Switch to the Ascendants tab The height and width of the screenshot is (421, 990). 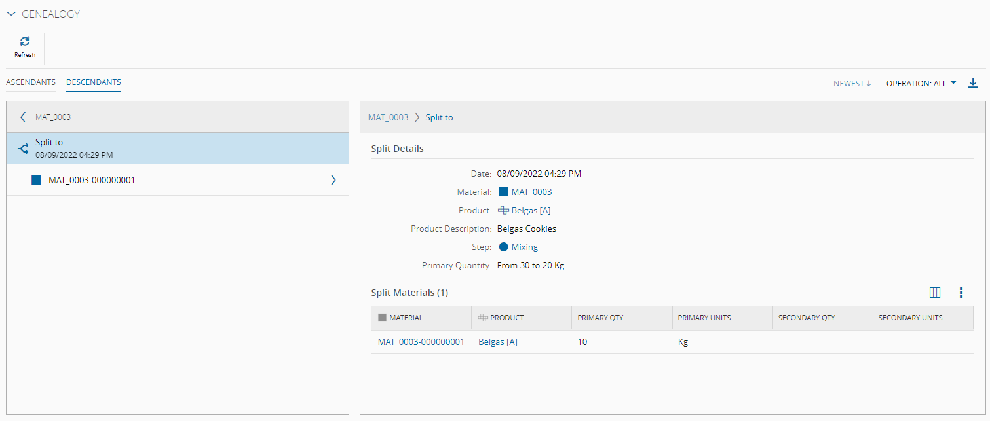pos(31,82)
